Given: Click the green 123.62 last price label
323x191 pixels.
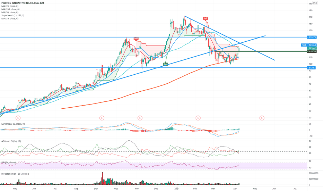Looking at the screenshot, I should pos(312,48).
